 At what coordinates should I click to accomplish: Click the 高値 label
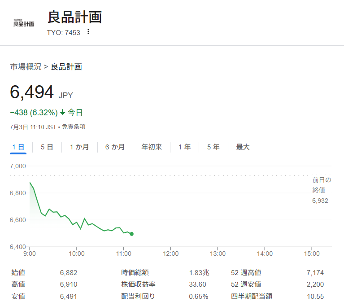18,284
